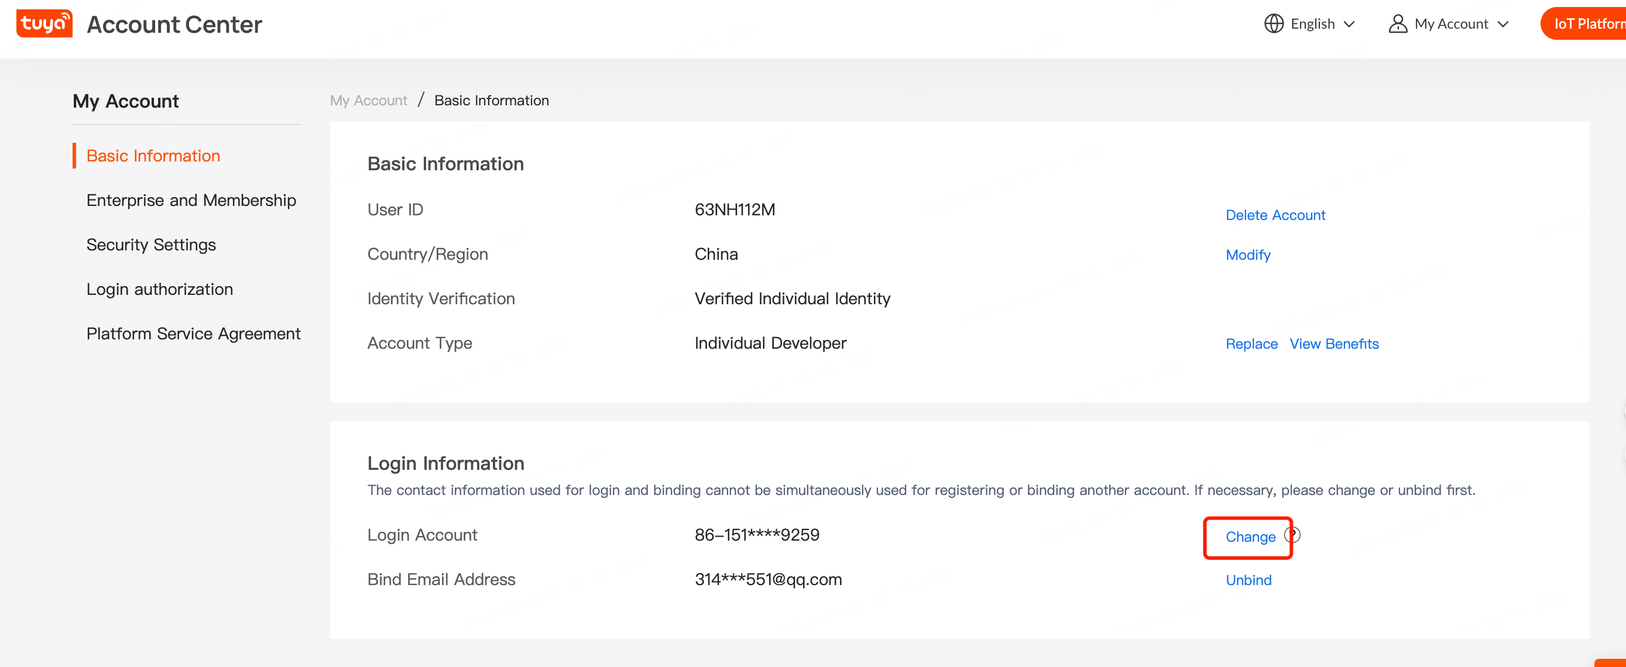Click masked phone number 86-151****9259

point(757,535)
